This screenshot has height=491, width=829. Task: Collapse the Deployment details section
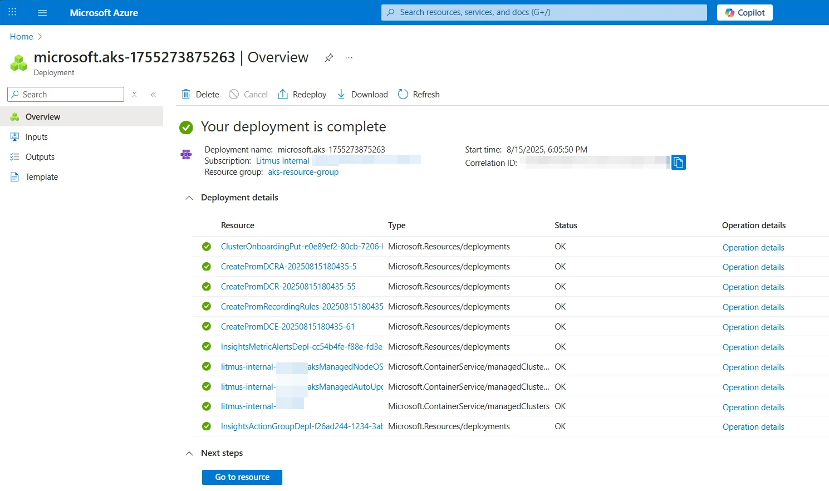tap(189, 198)
